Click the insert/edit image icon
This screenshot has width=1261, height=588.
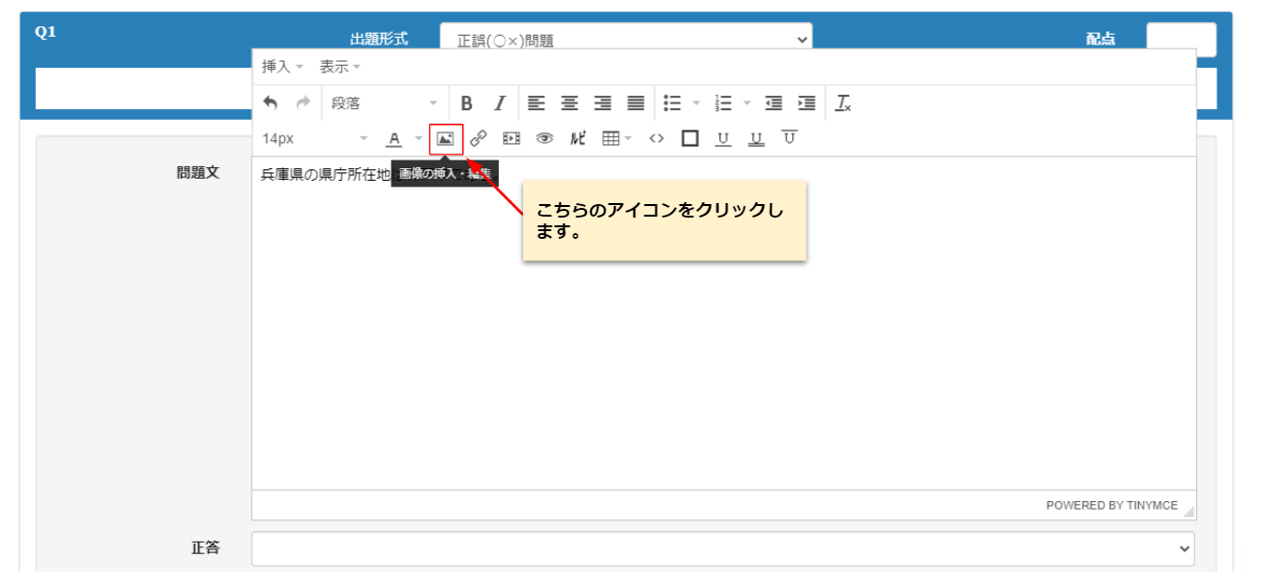[445, 138]
